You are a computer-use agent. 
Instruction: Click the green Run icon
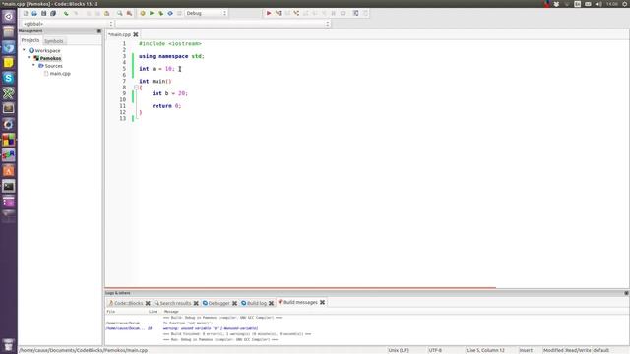pyautogui.click(x=152, y=13)
